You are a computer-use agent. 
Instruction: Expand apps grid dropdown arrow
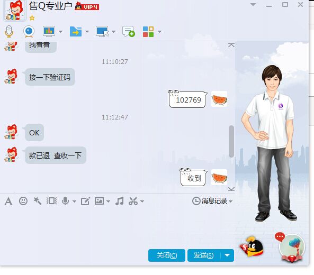coord(159,32)
